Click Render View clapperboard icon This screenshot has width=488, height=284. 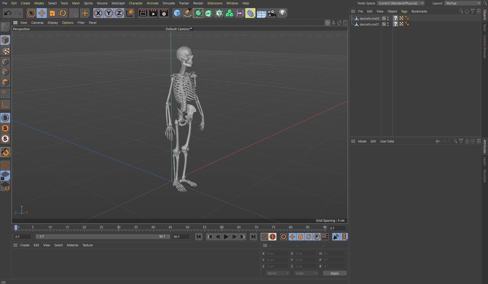143,13
